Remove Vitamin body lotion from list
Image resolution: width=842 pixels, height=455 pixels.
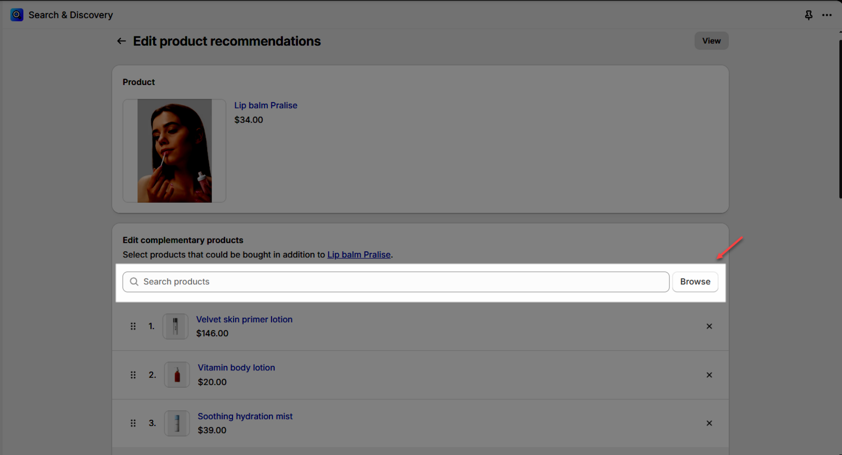pyautogui.click(x=709, y=375)
